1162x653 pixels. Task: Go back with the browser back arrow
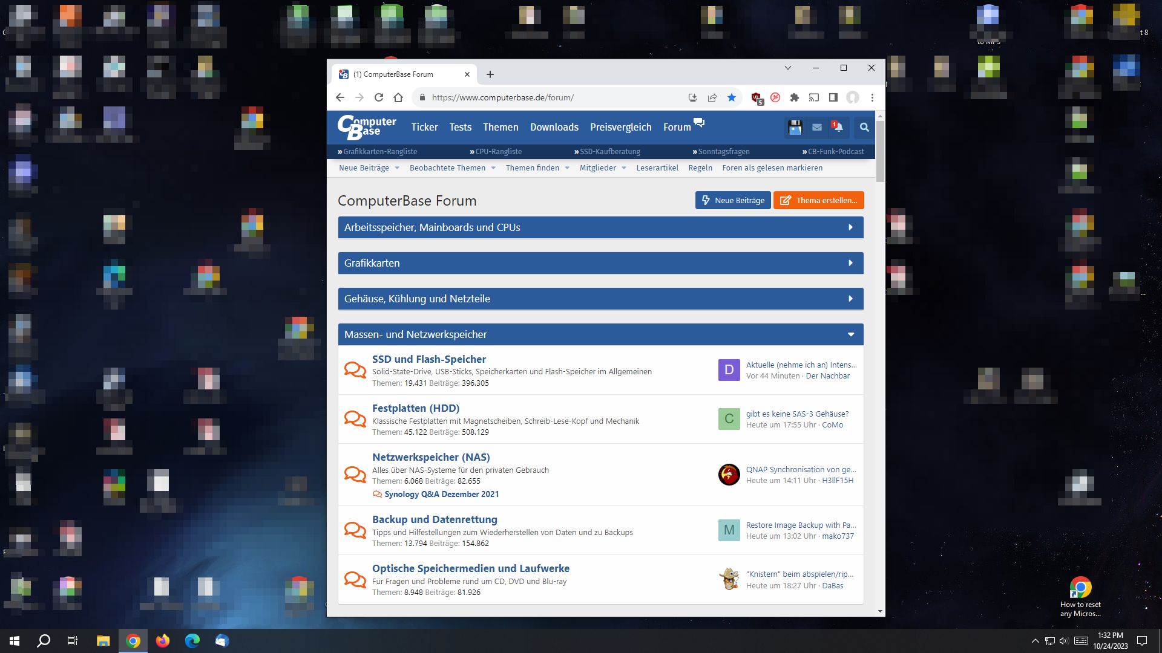tap(340, 97)
